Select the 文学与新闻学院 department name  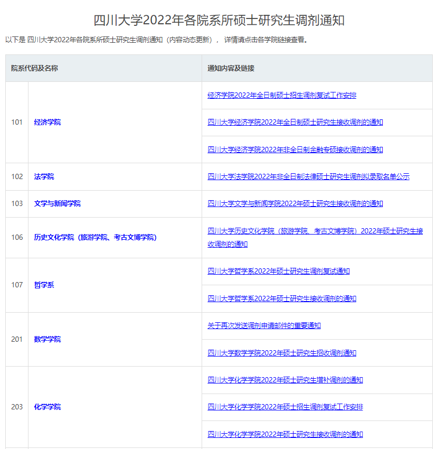click(x=58, y=203)
